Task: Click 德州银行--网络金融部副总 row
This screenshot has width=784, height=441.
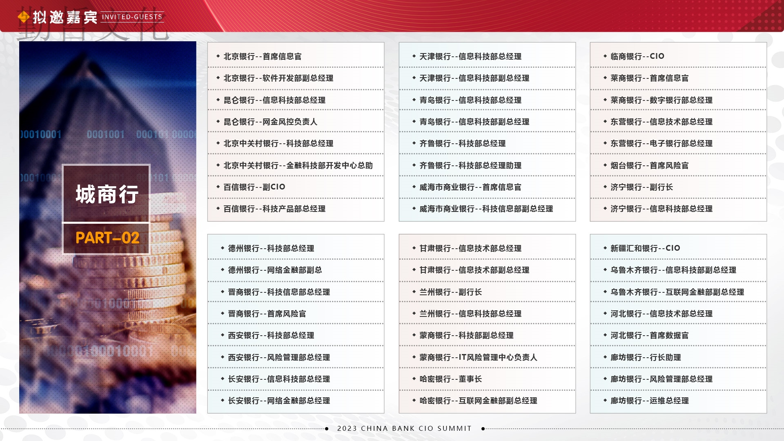Action: pyautogui.click(x=275, y=270)
